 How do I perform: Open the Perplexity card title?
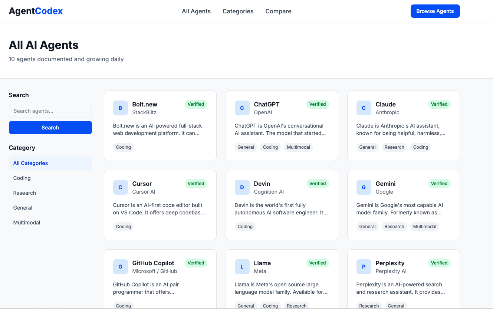point(390,263)
